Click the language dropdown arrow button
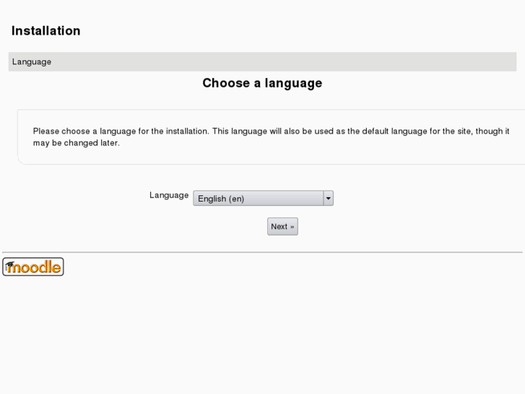The width and height of the screenshot is (525, 394). [329, 198]
